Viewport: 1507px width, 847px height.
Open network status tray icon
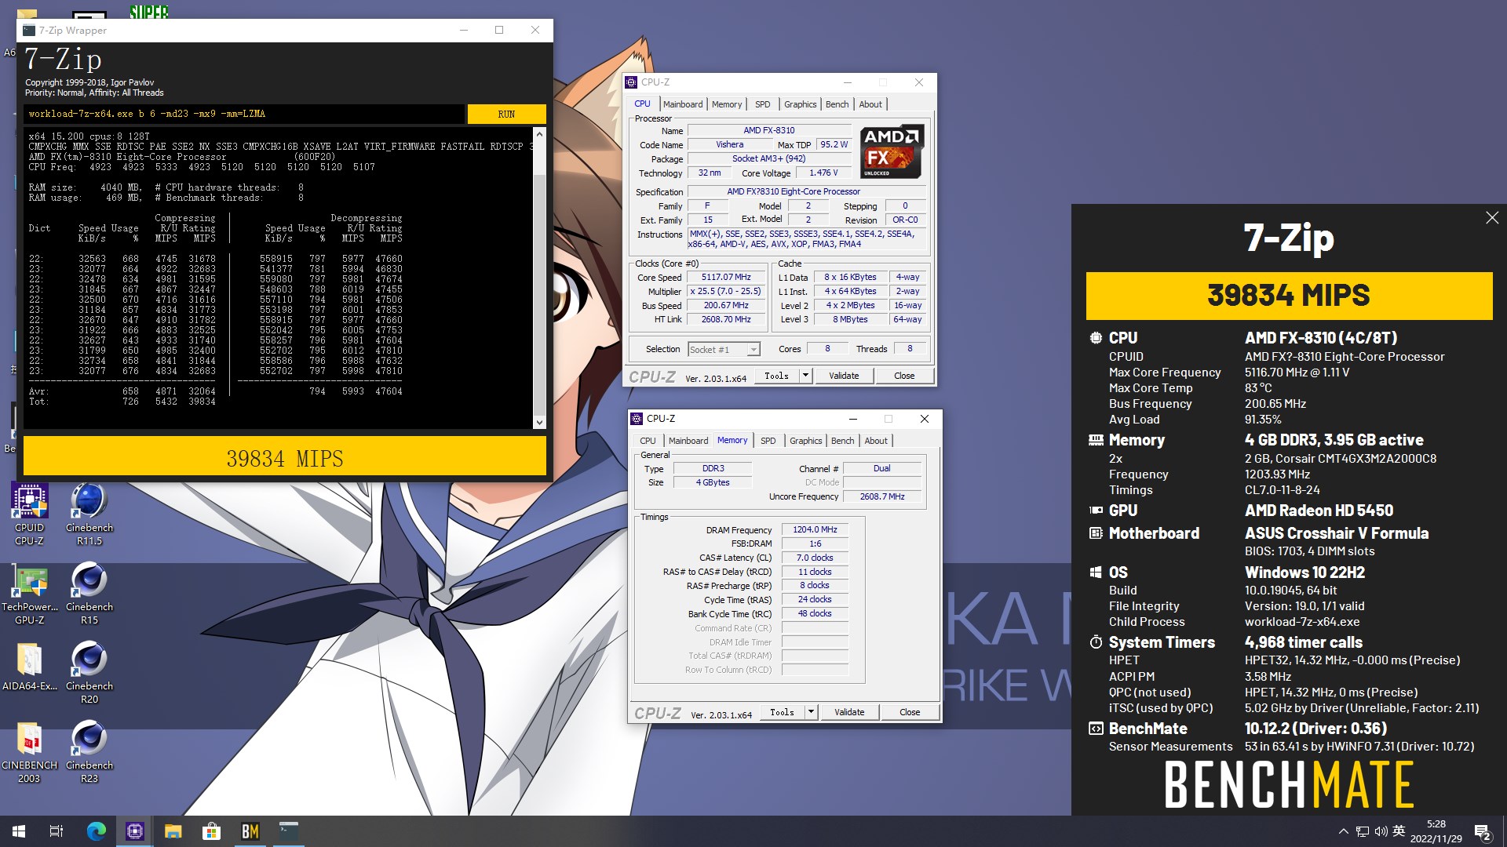click(x=1363, y=831)
